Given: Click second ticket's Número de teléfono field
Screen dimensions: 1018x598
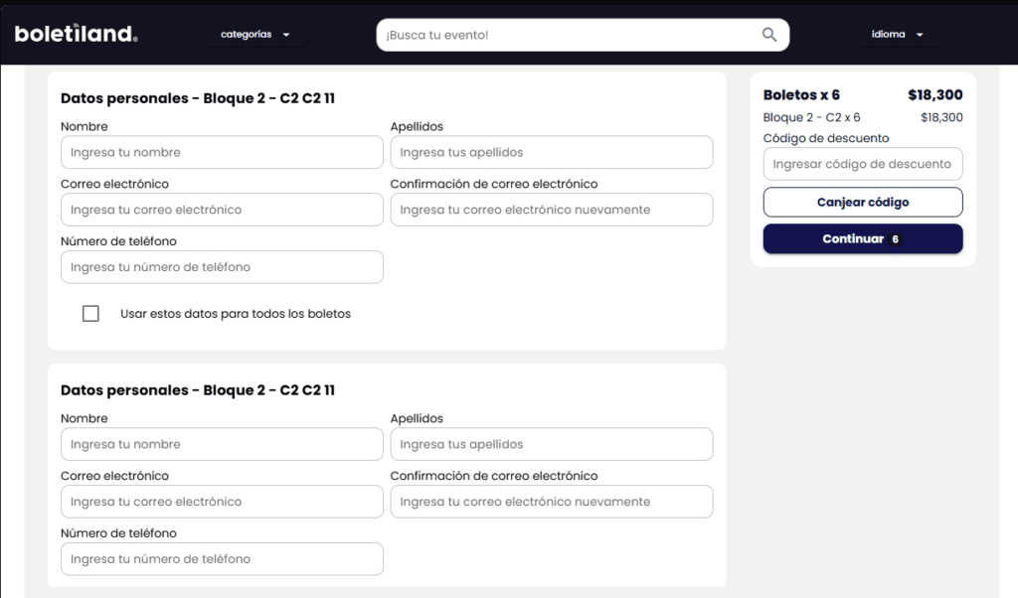Looking at the screenshot, I should [x=222, y=559].
